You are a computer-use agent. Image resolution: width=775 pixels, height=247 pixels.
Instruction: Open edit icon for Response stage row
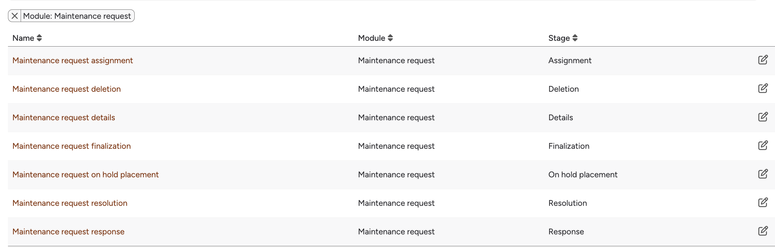763,231
